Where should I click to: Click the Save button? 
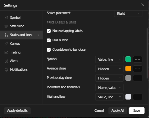point(137,111)
